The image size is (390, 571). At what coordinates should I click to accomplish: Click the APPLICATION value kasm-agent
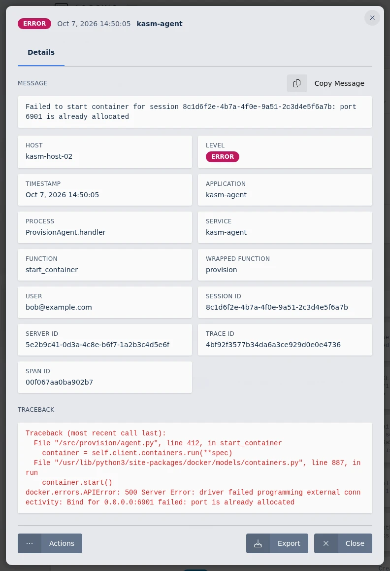point(227,195)
